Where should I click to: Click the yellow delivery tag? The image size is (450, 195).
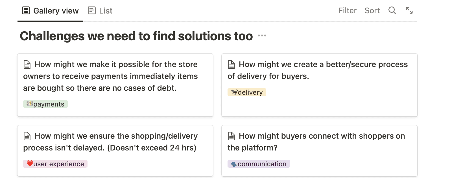coord(247,92)
